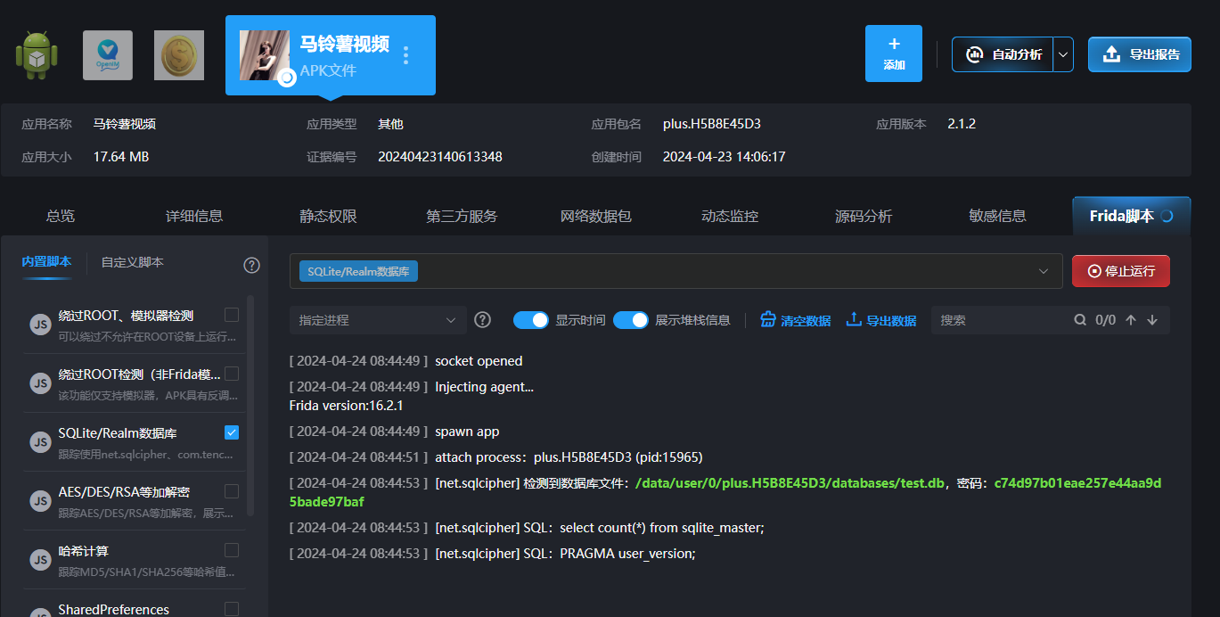This screenshot has height=617, width=1220.
Task: Jump to previous search result with up arrow
Action: 1131,320
